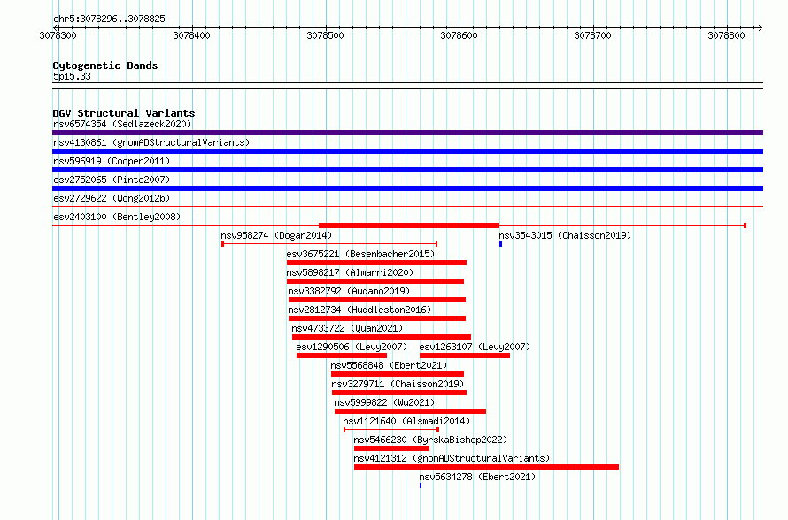Click the red esv3675221 Besenbacher2015 bar
Image resolution: width=788 pixels, height=520 pixels.
point(376,263)
